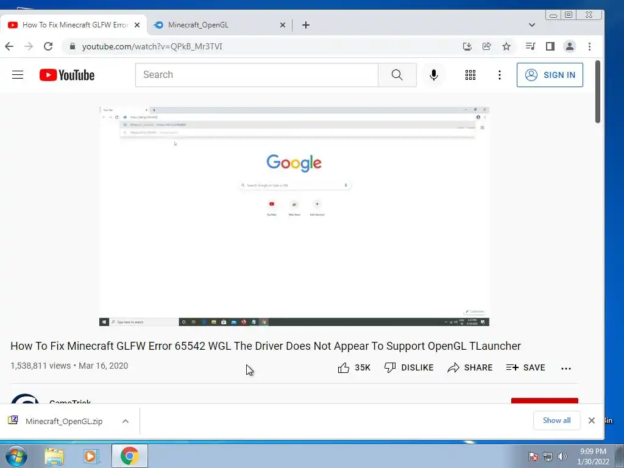Open the YouTube hamburger guide menu
This screenshot has height=468, width=624.
(18, 75)
